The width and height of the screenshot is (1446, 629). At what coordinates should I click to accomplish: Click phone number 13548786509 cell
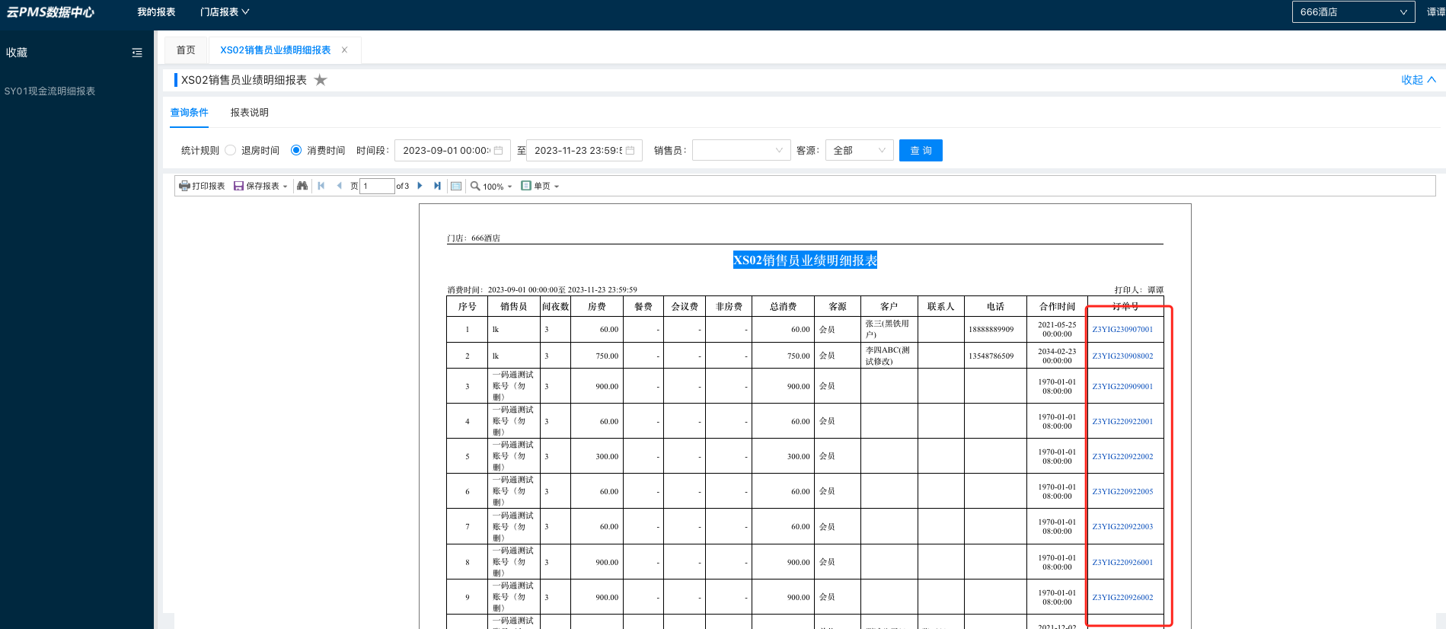click(x=995, y=356)
